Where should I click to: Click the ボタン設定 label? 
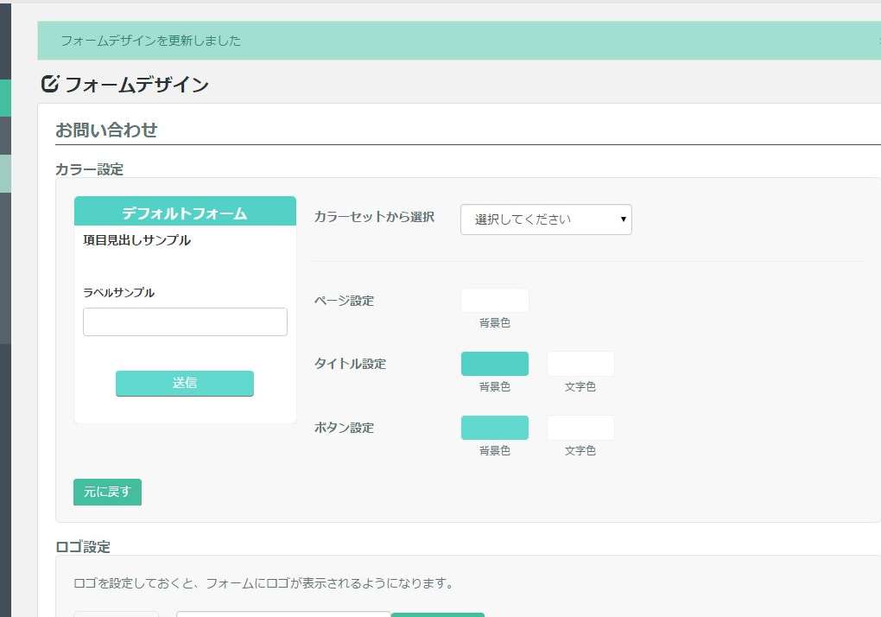[x=344, y=428]
